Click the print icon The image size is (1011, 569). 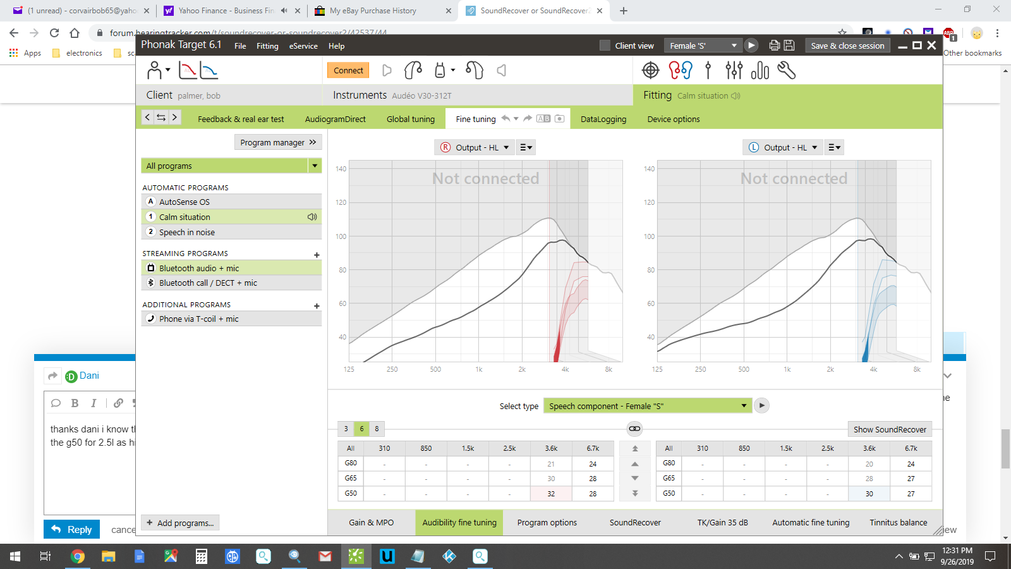[774, 46]
